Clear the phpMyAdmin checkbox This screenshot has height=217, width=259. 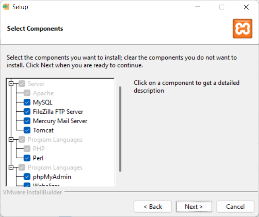tap(27, 176)
